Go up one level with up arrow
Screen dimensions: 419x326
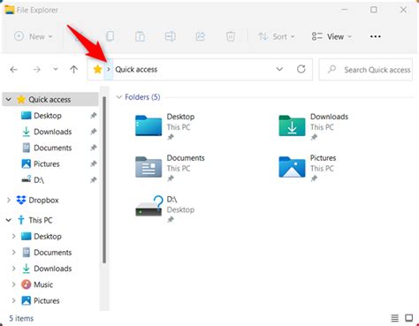pyautogui.click(x=73, y=70)
